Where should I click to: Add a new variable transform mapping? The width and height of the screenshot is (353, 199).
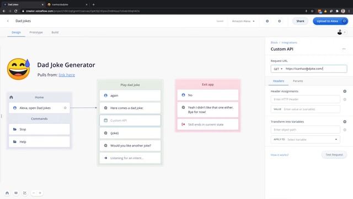click(345, 122)
